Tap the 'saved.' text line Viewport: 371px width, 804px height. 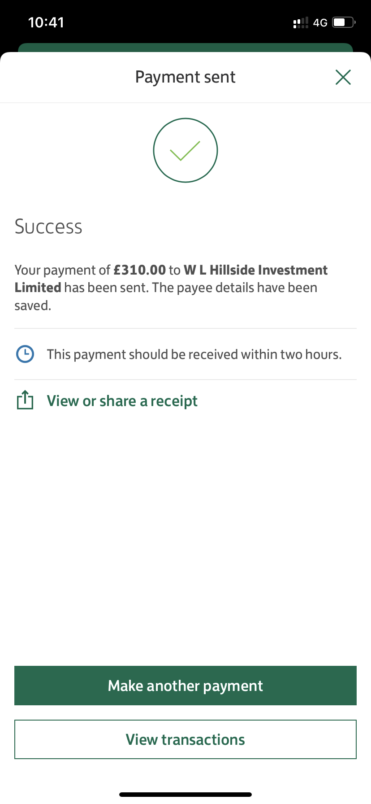[33, 306]
